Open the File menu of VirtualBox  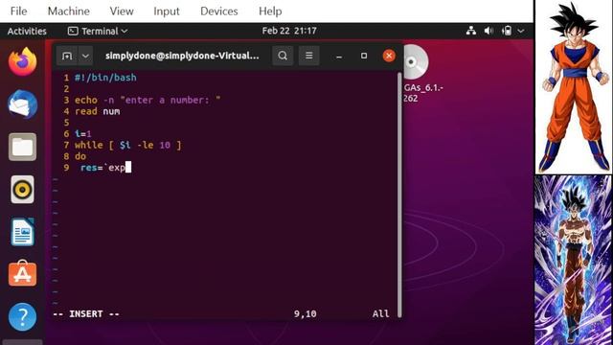(19, 11)
